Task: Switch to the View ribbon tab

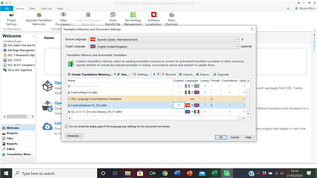Action: [32, 8]
